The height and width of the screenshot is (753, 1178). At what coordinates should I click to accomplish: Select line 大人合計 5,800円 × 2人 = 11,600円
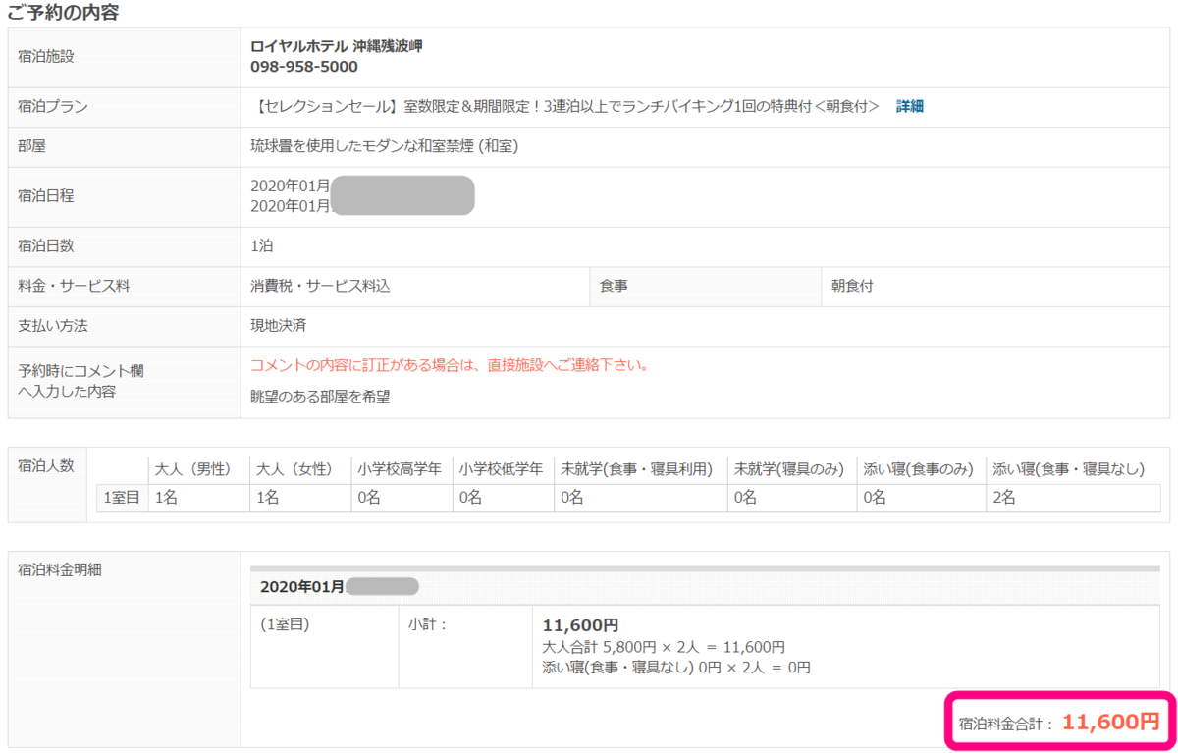[664, 647]
